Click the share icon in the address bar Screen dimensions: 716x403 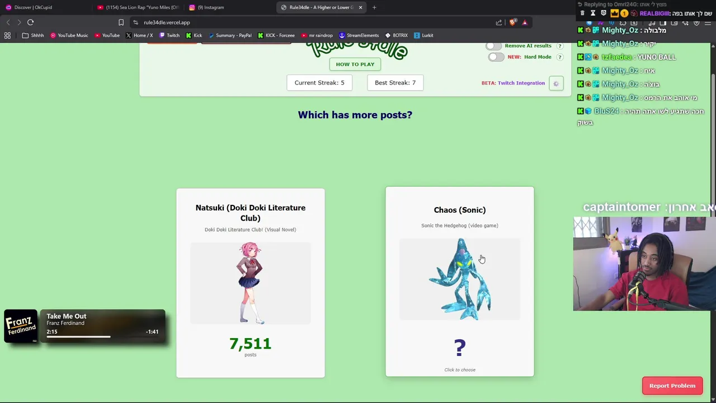tap(499, 22)
